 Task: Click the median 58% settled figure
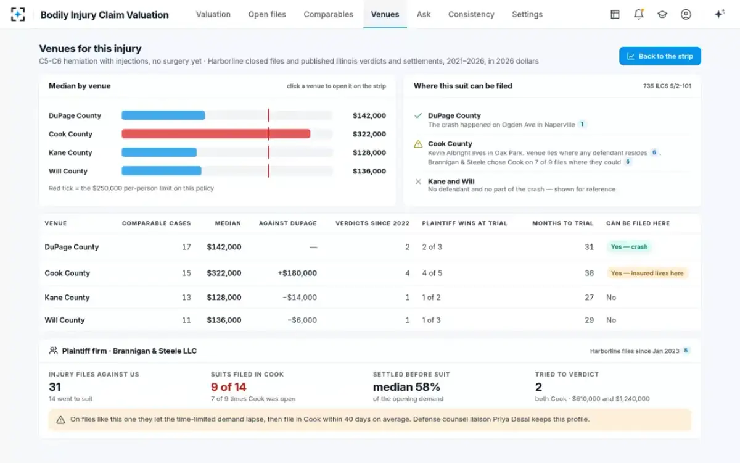[x=406, y=387]
